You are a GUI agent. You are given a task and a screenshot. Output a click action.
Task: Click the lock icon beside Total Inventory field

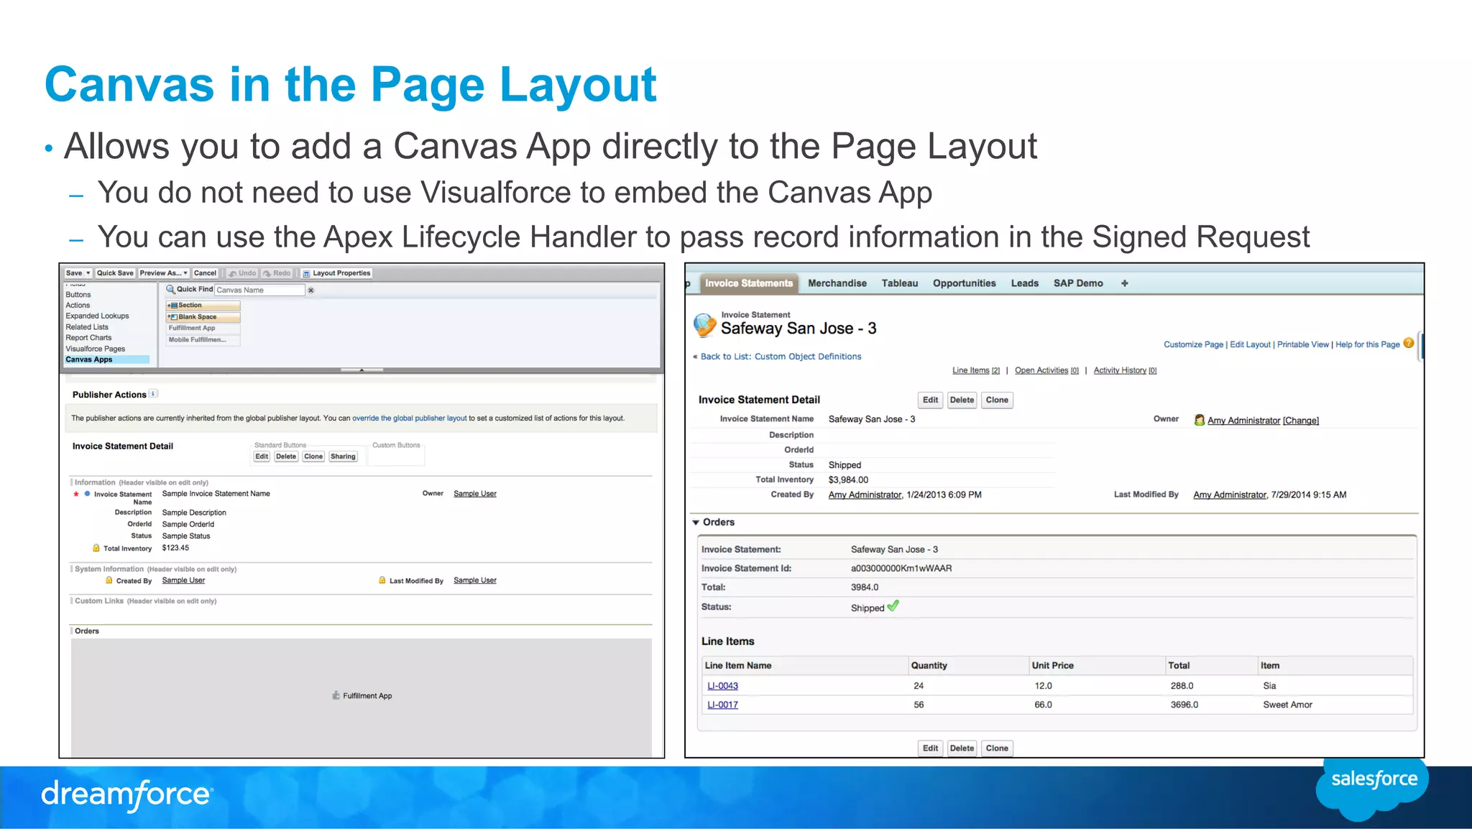pyautogui.click(x=96, y=548)
